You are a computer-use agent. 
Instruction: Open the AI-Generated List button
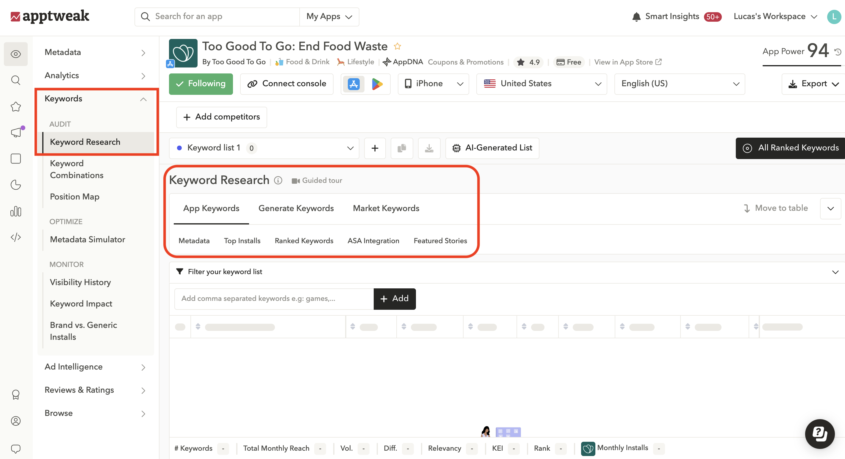492,148
